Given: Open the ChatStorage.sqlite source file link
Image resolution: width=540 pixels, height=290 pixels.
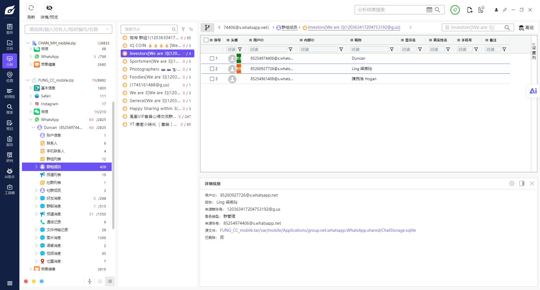Looking at the screenshot, I should pyautogui.click(x=318, y=230).
